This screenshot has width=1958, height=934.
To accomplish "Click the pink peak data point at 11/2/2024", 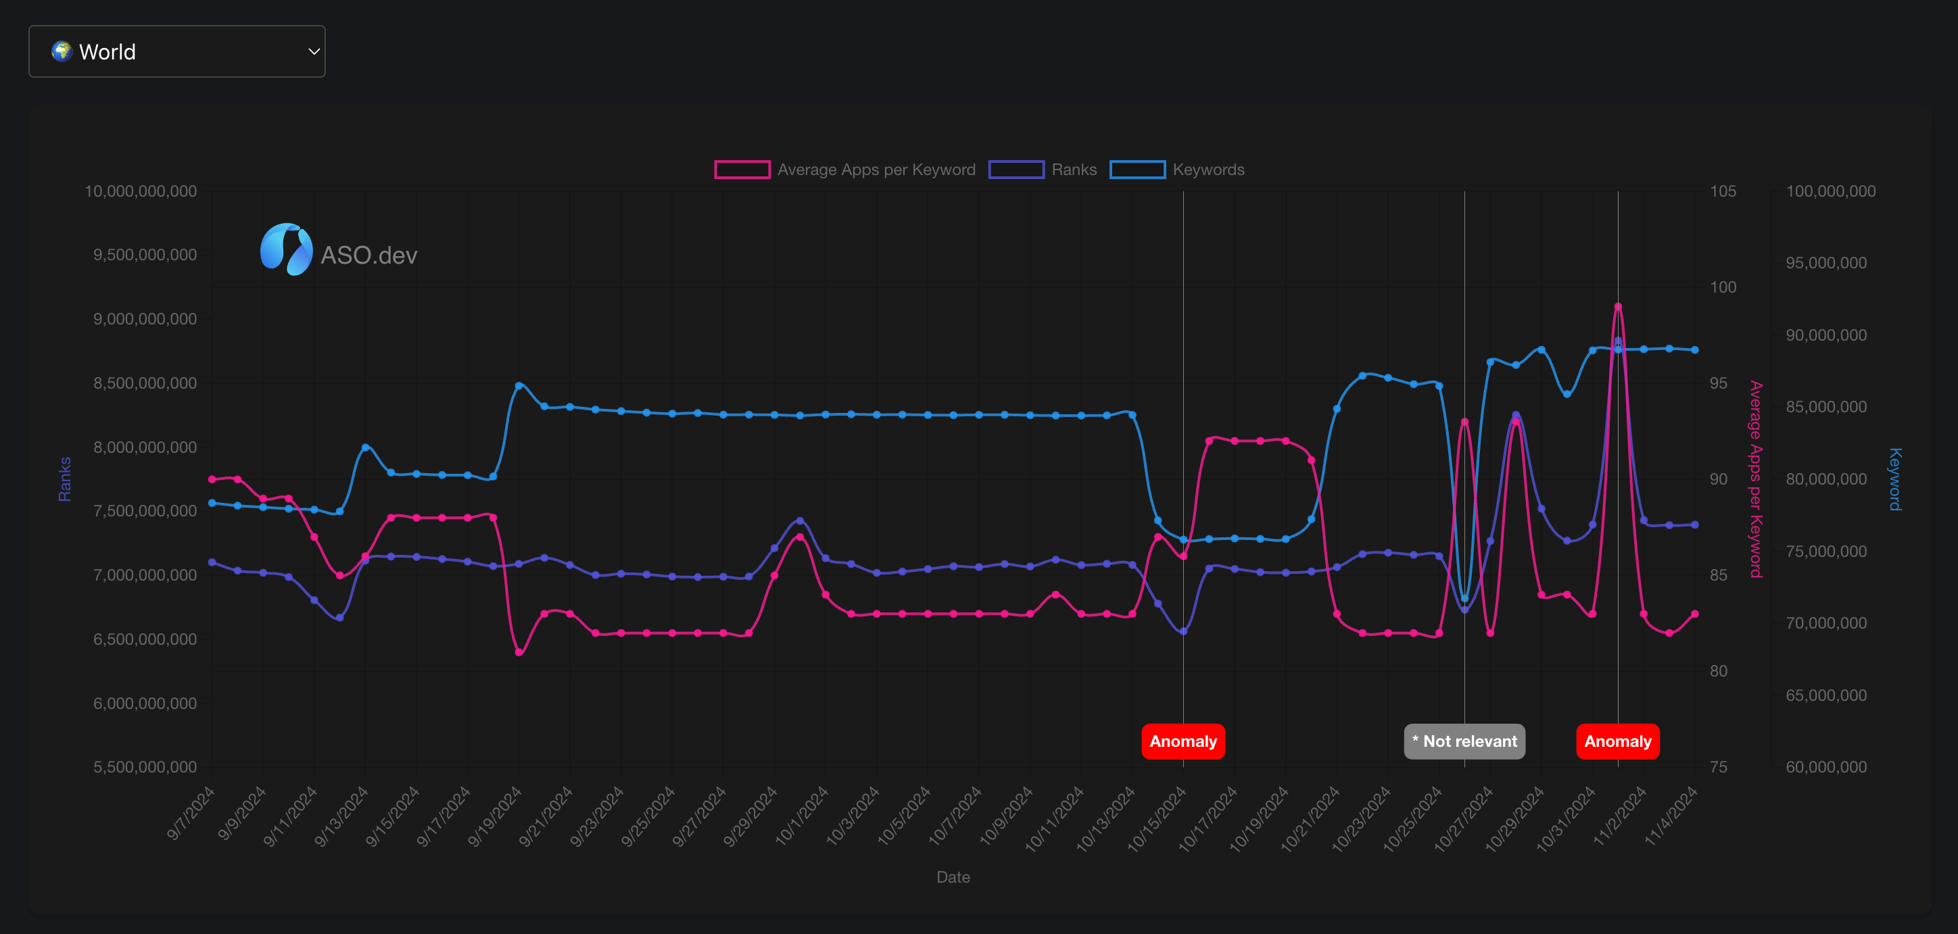I will pyautogui.click(x=1617, y=307).
